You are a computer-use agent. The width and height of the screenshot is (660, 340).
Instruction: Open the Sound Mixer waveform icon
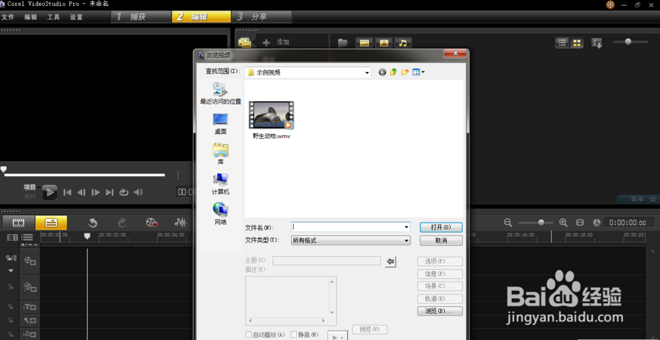click(181, 222)
